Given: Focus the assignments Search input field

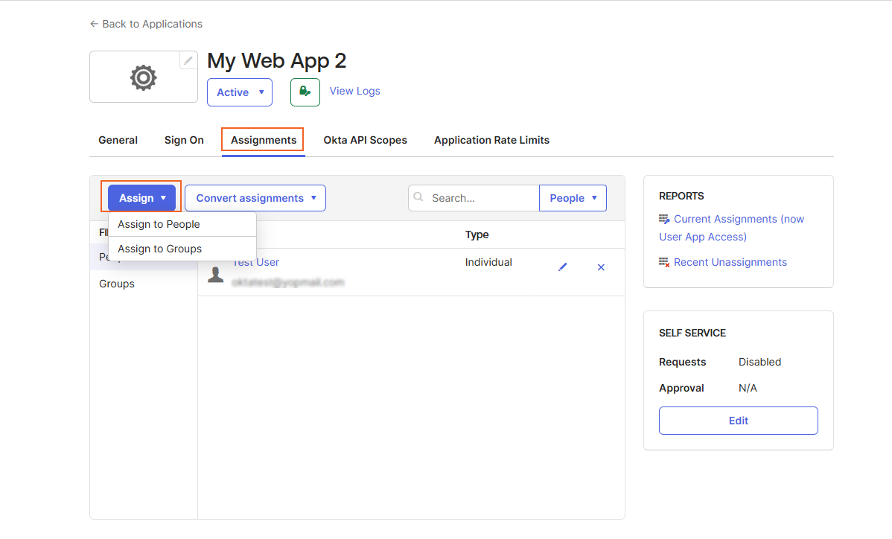Looking at the screenshot, I should (x=480, y=198).
